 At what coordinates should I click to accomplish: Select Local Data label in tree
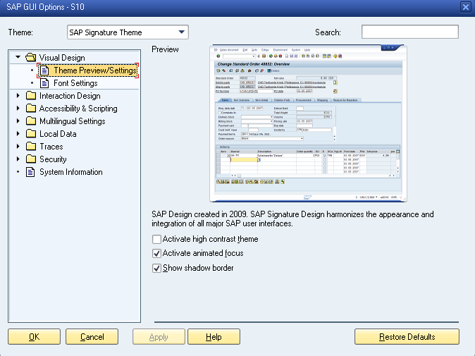[x=58, y=134]
